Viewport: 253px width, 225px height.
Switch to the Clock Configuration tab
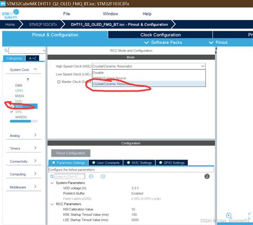click(160, 35)
